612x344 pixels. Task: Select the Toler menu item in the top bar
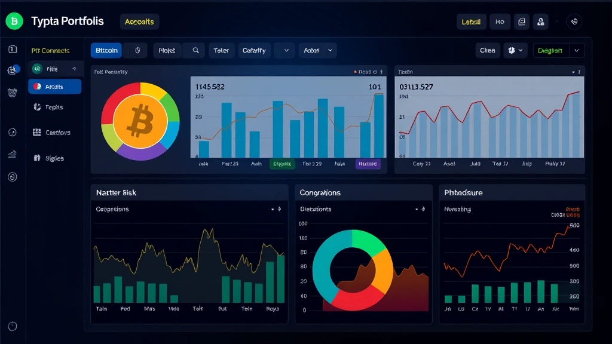coord(221,50)
